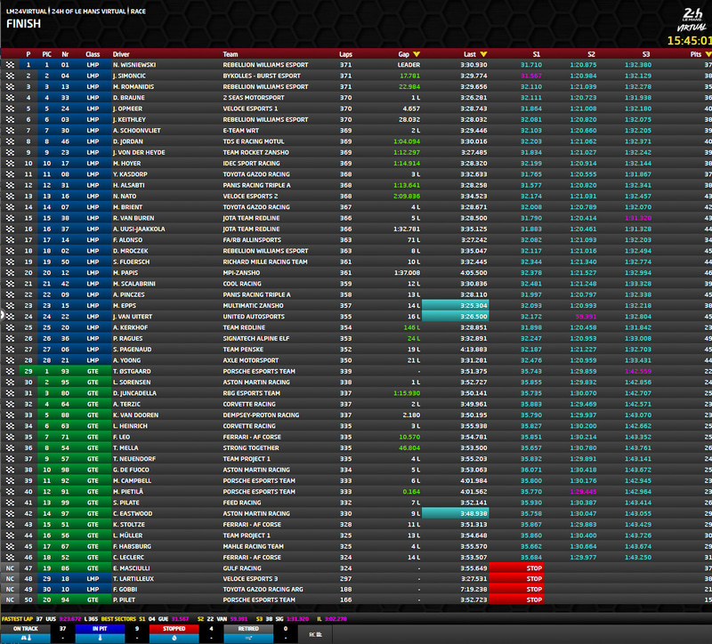Image resolution: width=712 pixels, height=644 pixels.
Task: Select driver A. Uusi-Jaakkola
Action: pos(139,229)
